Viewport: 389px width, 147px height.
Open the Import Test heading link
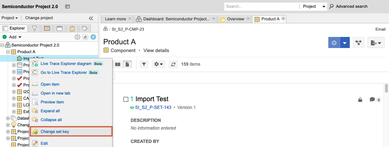[x=152, y=99]
